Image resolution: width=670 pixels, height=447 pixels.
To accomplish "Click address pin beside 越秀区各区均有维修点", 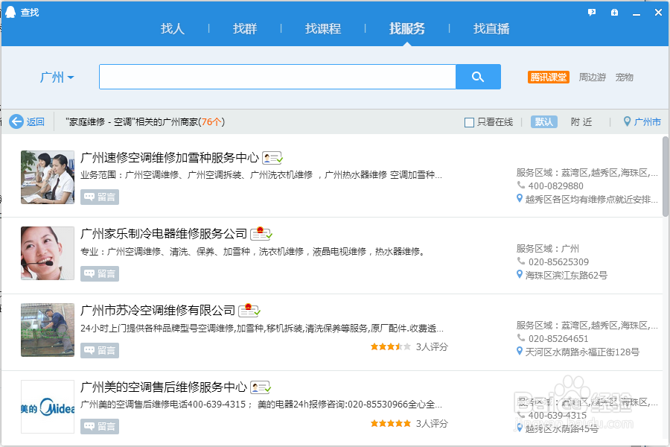I will coord(520,198).
